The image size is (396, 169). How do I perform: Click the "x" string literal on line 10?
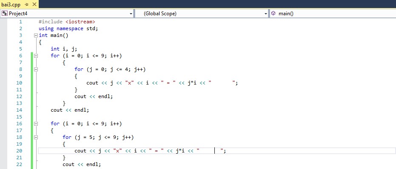click(x=130, y=83)
